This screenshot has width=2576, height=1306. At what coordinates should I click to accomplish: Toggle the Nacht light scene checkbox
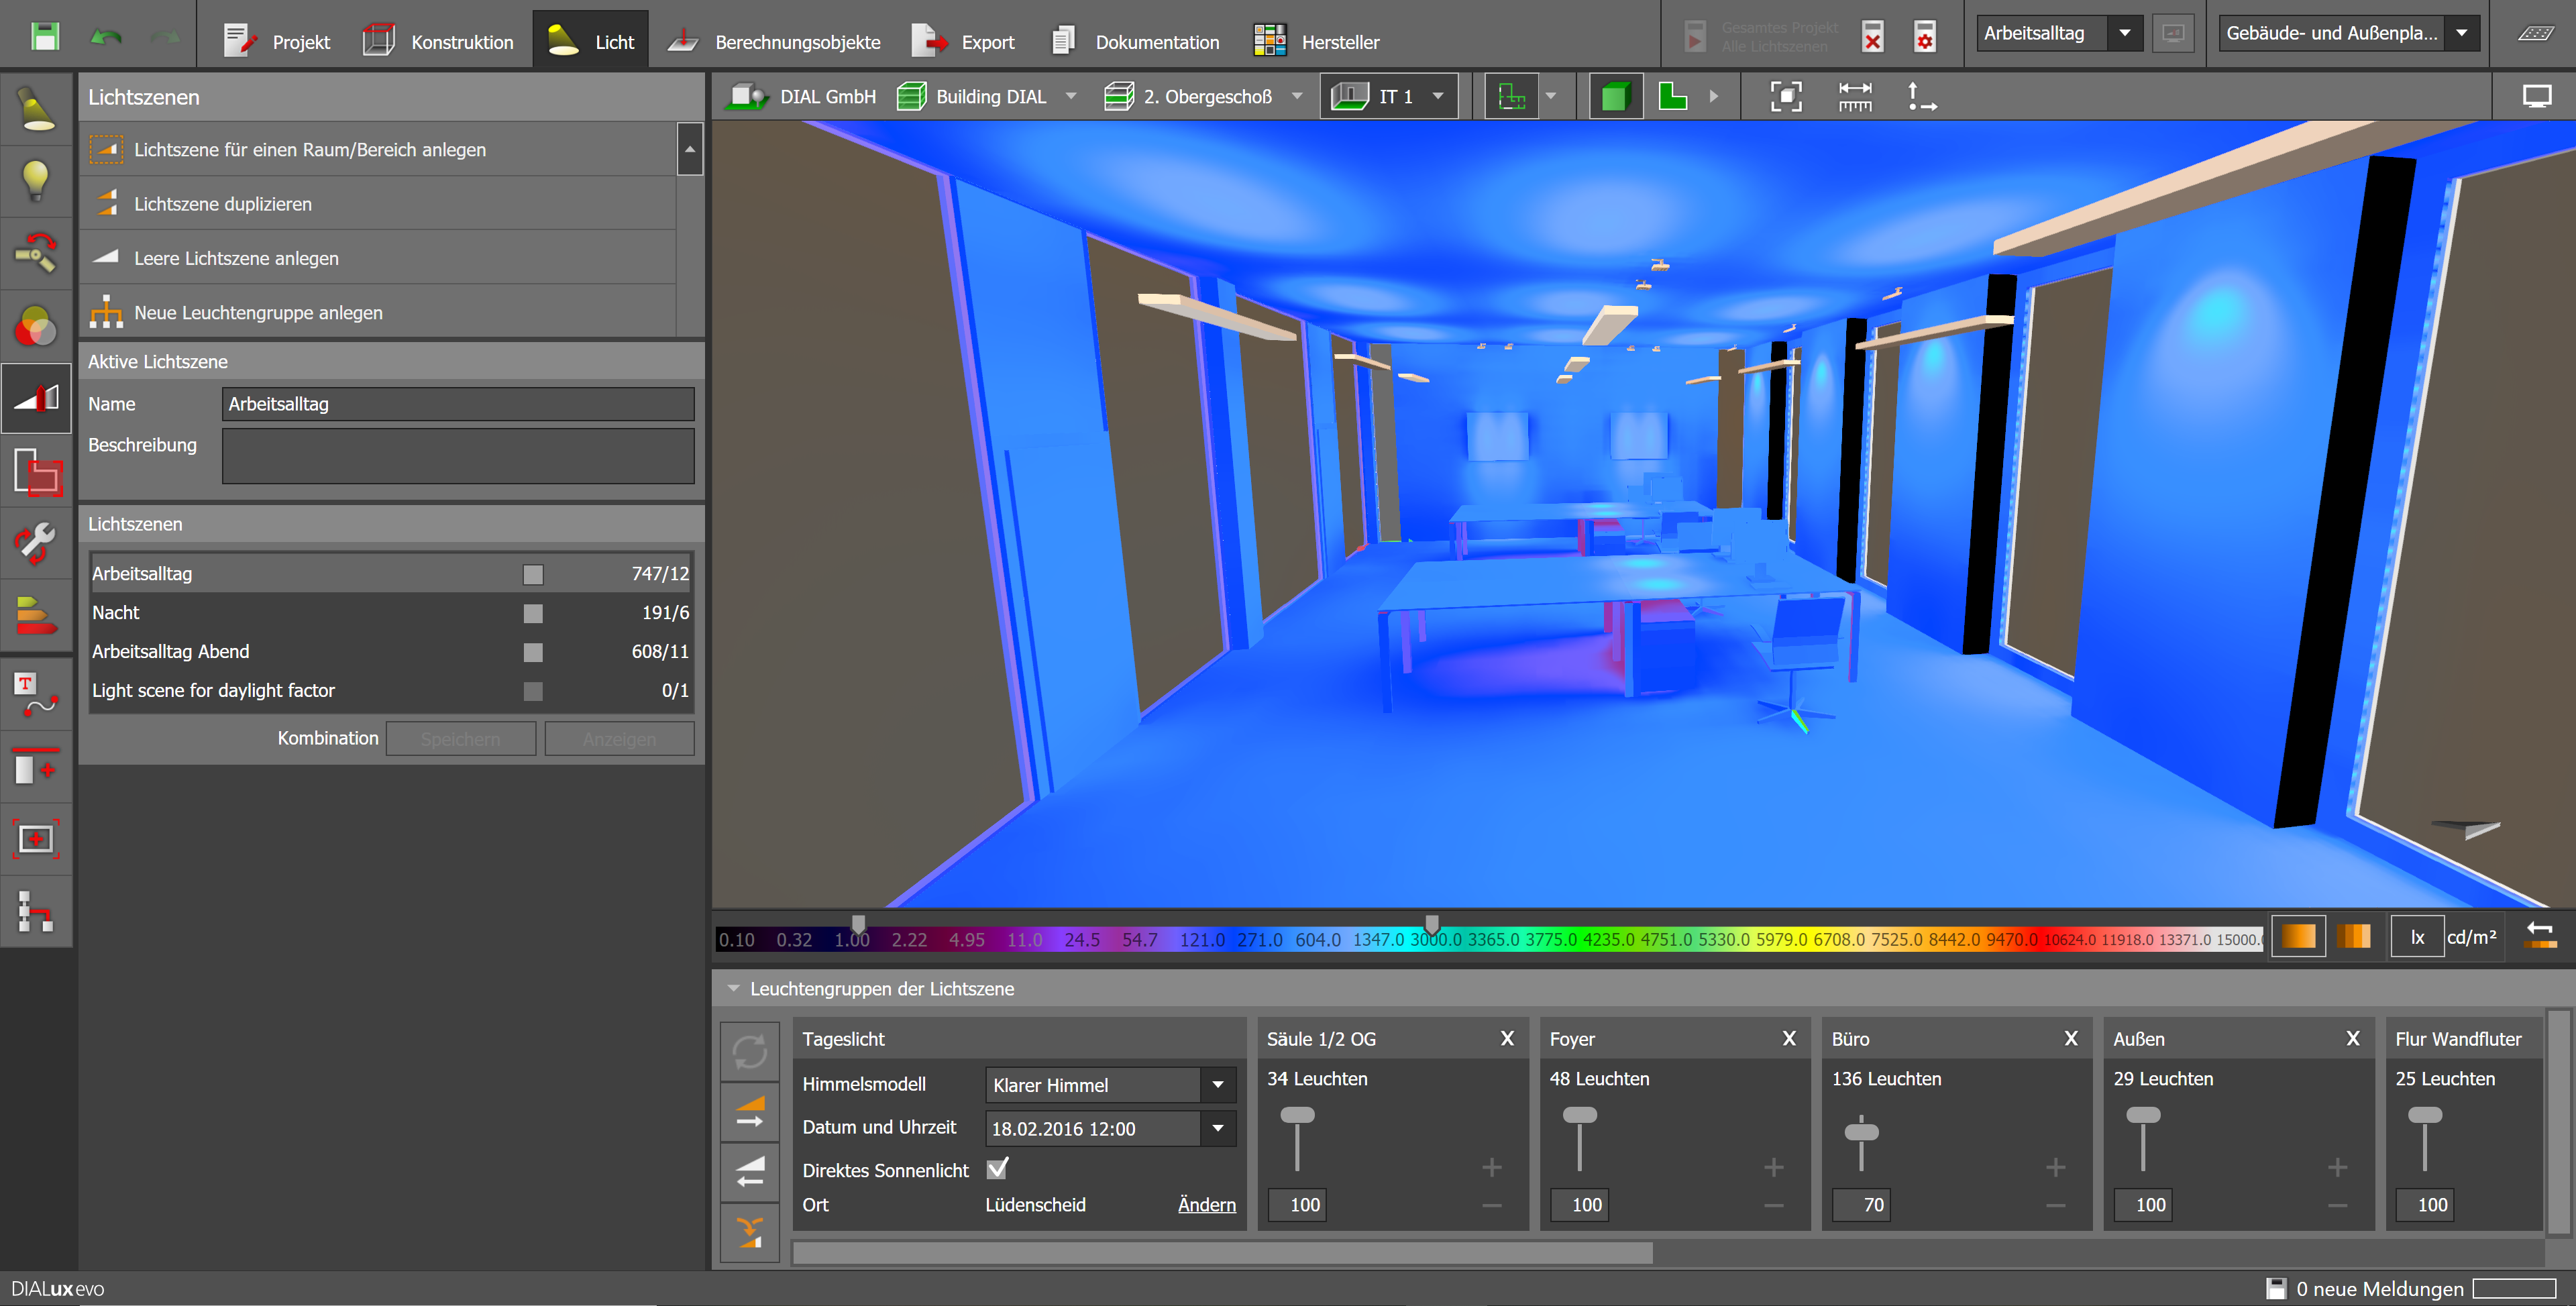click(533, 613)
